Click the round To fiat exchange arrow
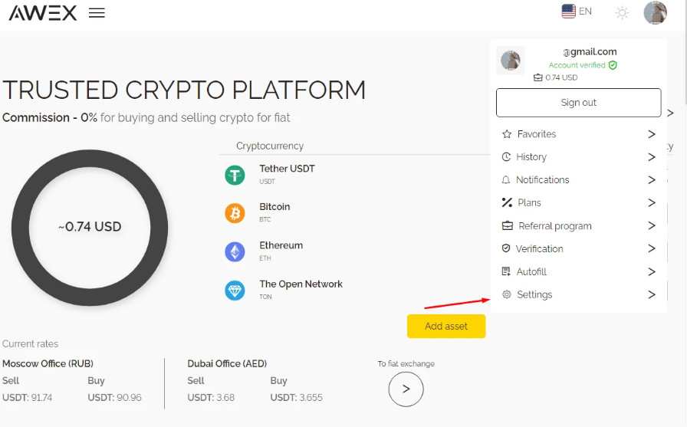Screen dimensions: 687x427 [406, 389]
